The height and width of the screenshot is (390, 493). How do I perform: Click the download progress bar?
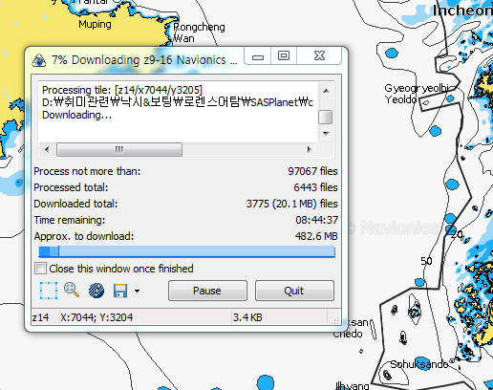[x=186, y=251]
